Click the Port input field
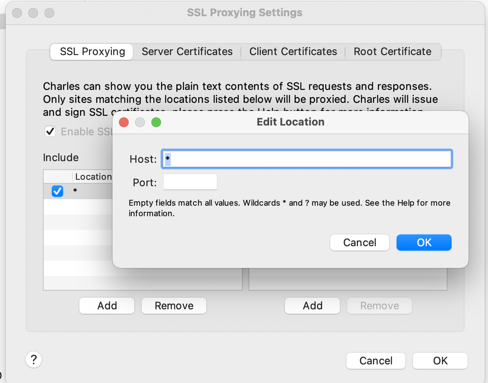The image size is (488, 383). point(190,182)
